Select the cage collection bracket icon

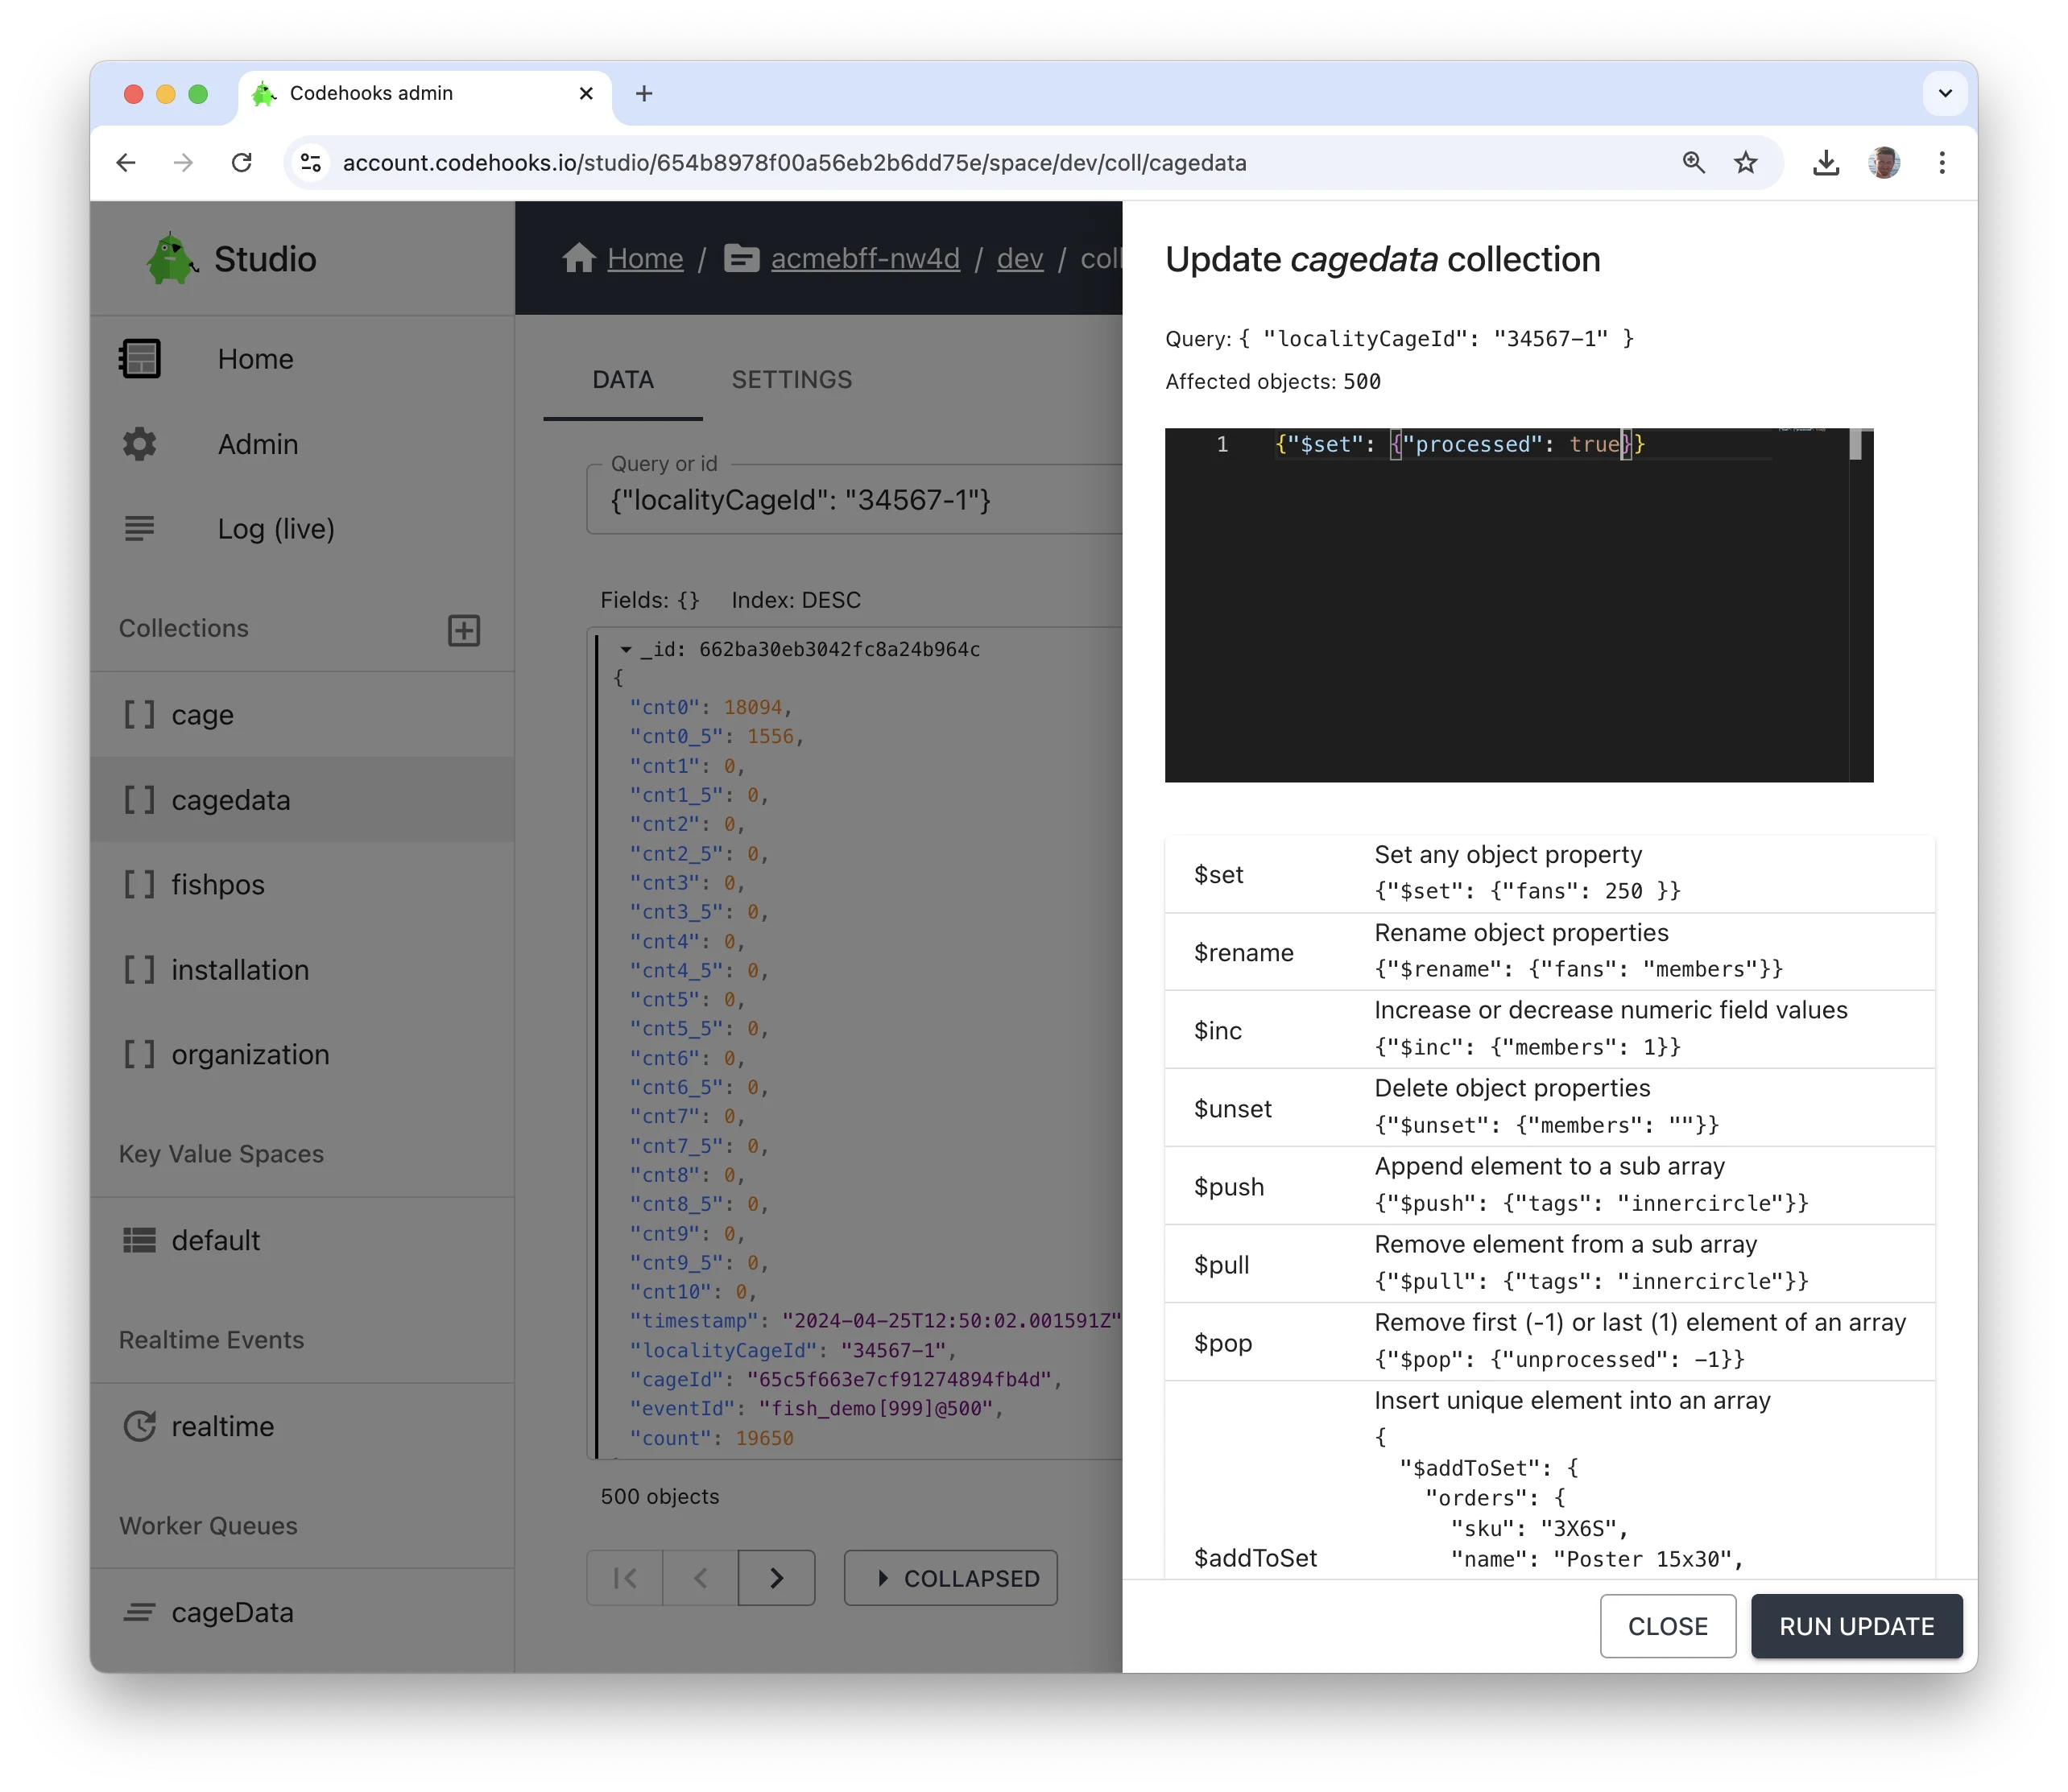click(x=140, y=714)
